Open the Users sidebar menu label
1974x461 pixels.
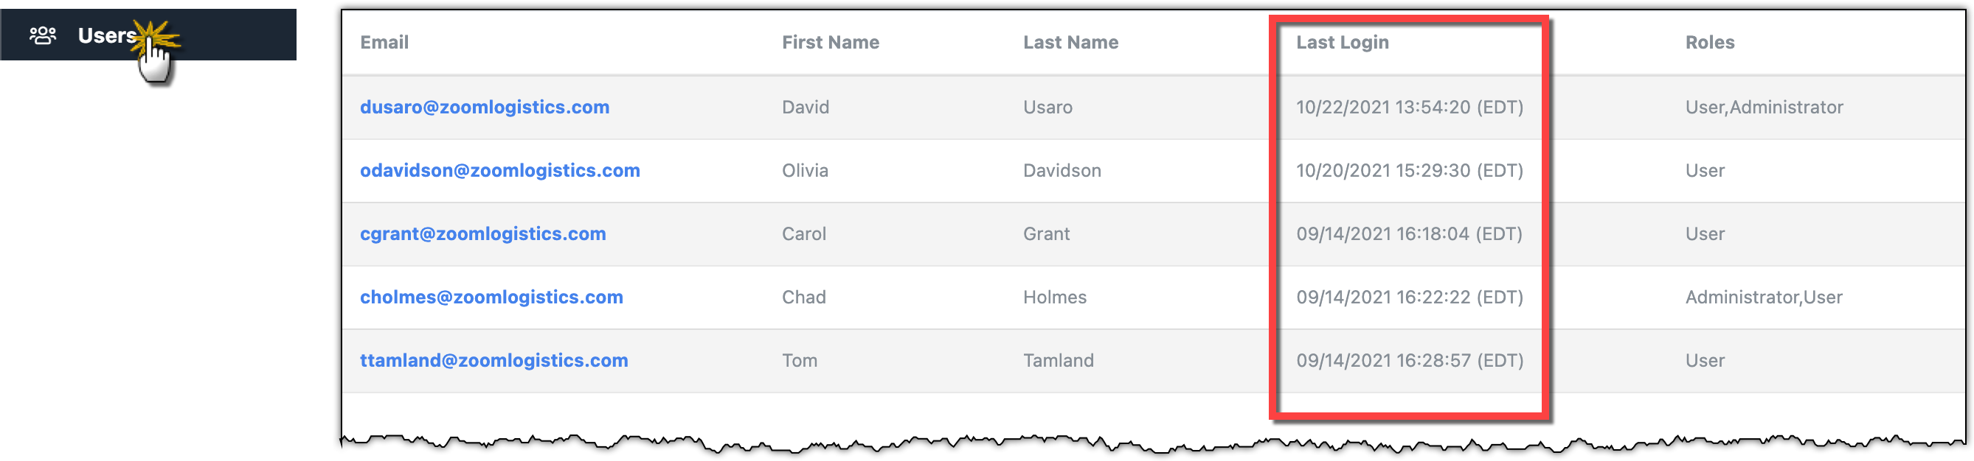[x=106, y=35]
